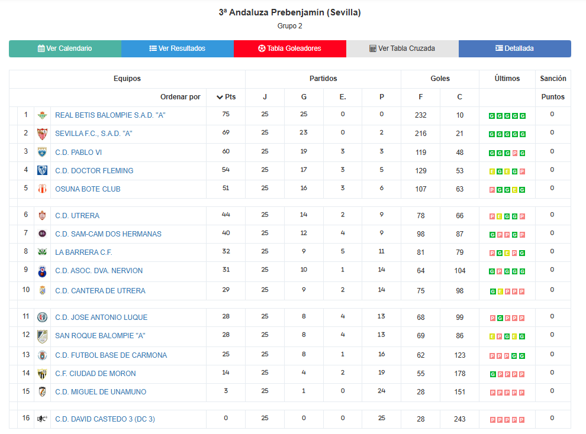
Task: Switch to the Ver Resultados tab
Action: tap(178, 48)
